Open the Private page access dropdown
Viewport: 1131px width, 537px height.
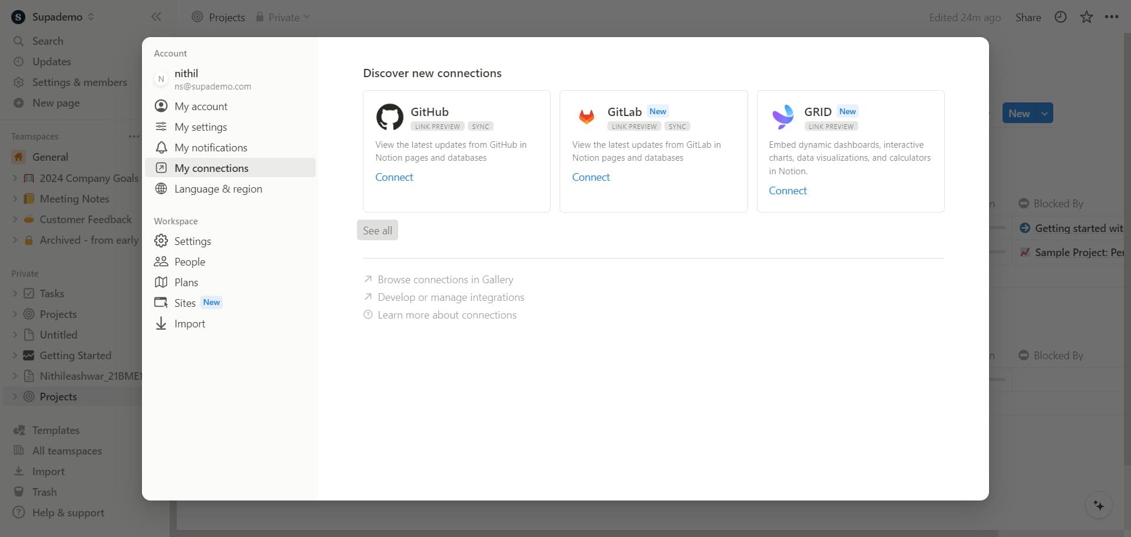(x=284, y=17)
